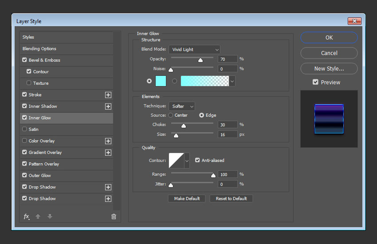Toggle the Gradient Overlay checkbox
377x244 pixels.
coord(24,152)
